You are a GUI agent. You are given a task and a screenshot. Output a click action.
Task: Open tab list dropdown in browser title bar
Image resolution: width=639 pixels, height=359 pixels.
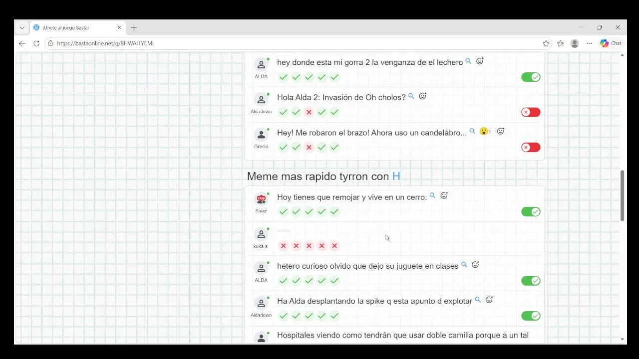click(x=22, y=27)
